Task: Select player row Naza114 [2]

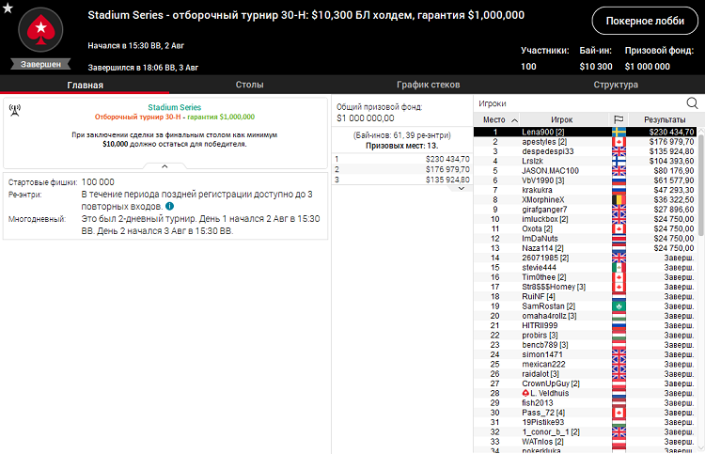Action: (x=585, y=248)
